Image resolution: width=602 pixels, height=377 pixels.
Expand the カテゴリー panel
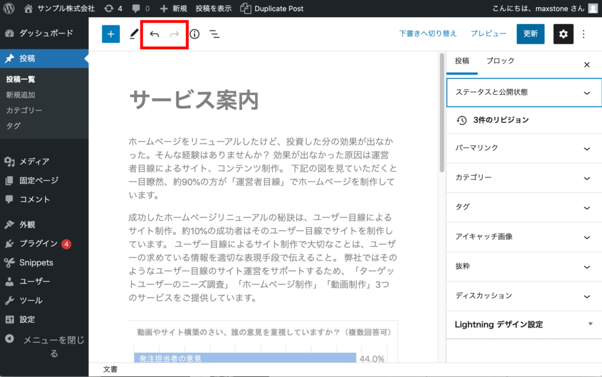pos(523,178)
